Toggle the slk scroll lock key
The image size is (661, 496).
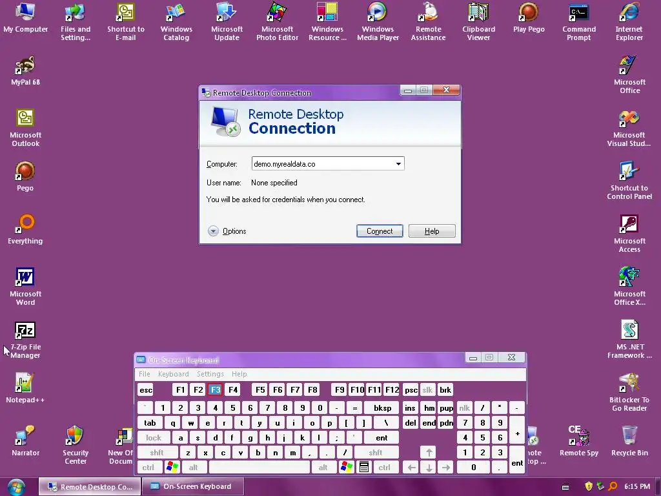[427, 390]
